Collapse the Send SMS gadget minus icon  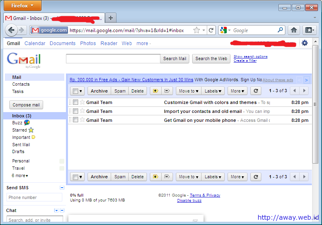coord(62,188)
